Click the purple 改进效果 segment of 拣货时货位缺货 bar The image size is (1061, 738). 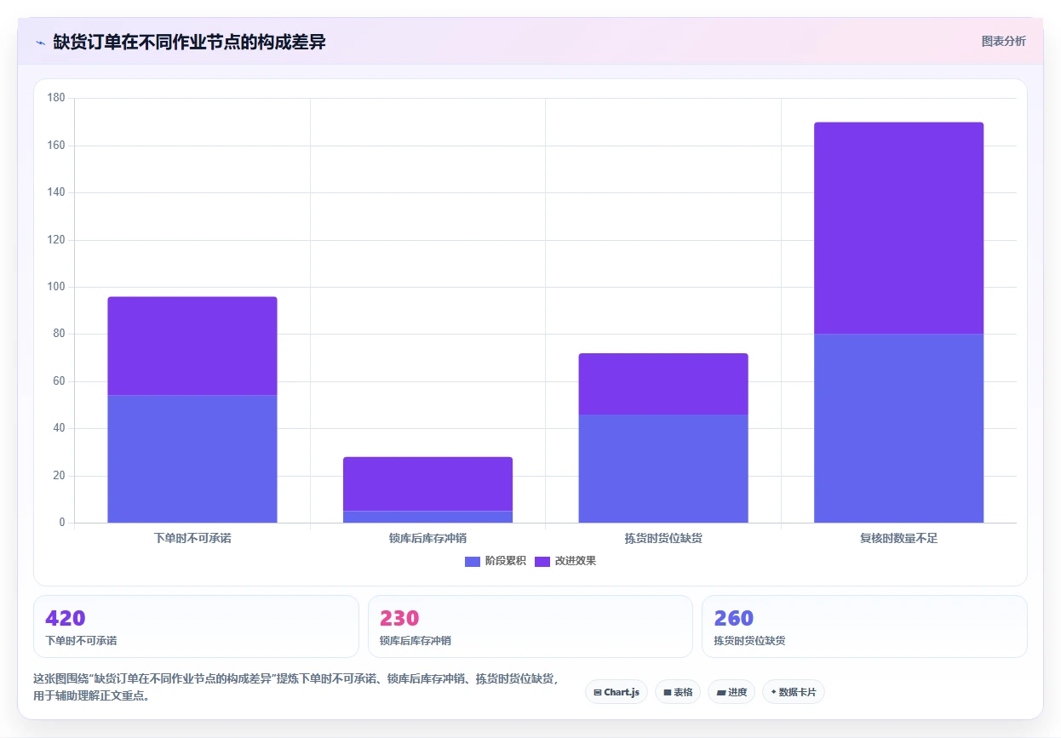(x=663, y=384)
